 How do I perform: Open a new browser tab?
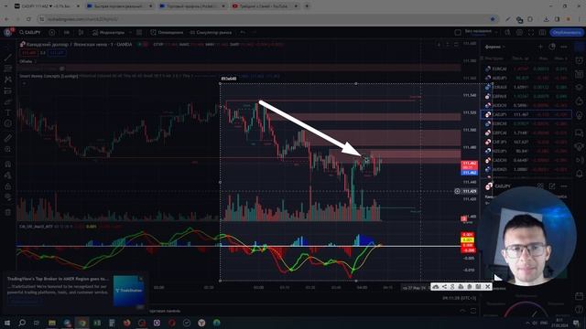(x=307, y=6)
